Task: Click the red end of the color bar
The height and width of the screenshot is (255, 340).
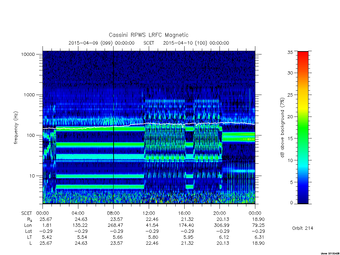Action: (x=303, y=55)
